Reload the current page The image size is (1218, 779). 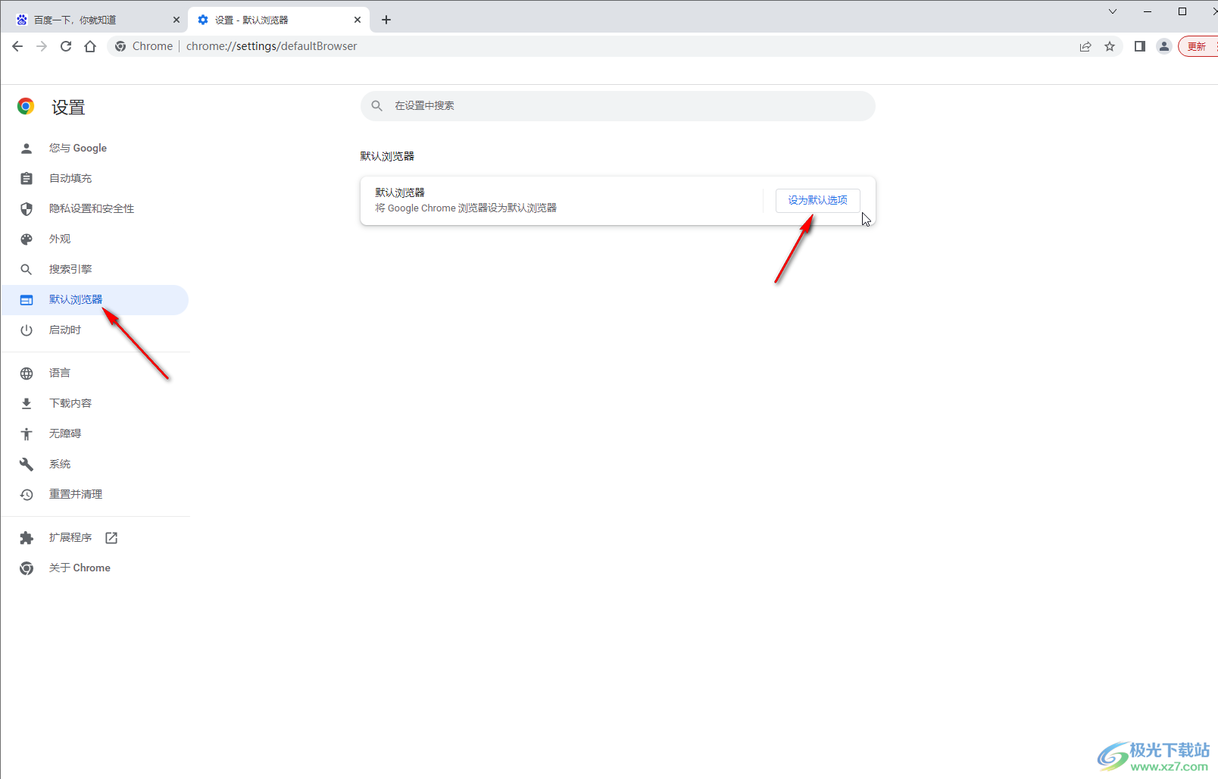click(x=66, y=46)
